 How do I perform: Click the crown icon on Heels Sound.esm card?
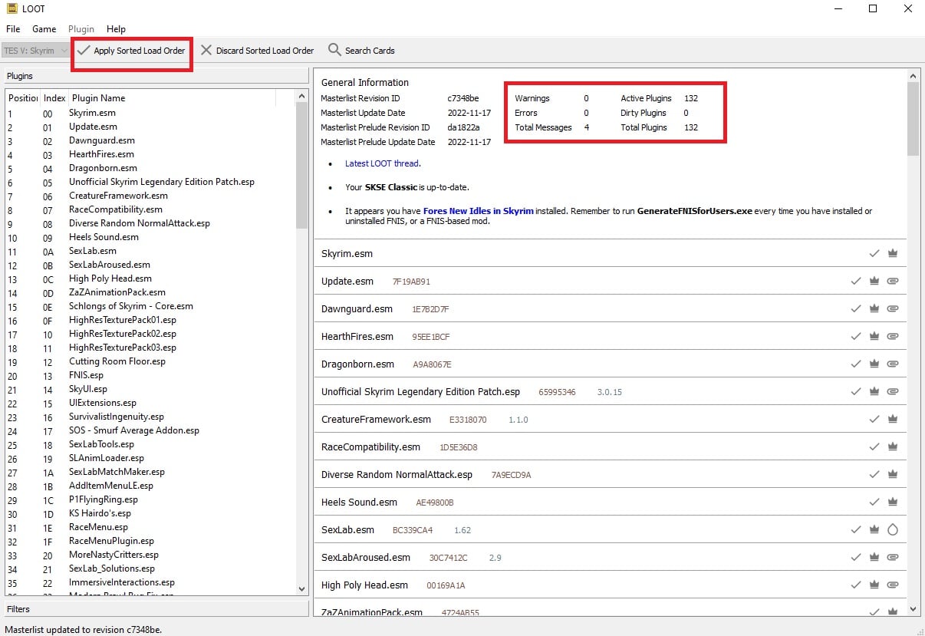click(892, 503)
